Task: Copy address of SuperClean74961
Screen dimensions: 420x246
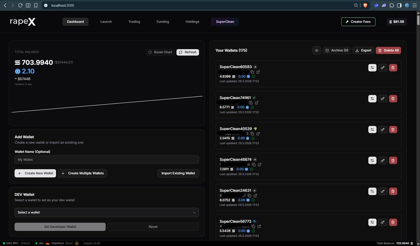Action: pyautogui.click(x=251, y=103)
